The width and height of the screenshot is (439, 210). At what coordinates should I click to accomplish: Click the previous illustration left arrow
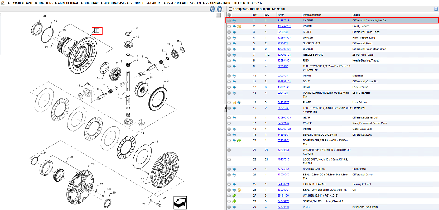tap(212, 9)
